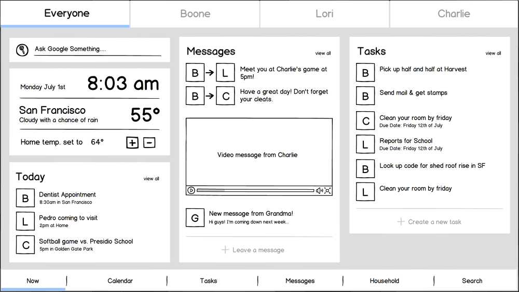Image resolution: width=519 pixels, height=292 pixels.
Task: Click the L icon beside Reports for School
Action: coord(365,144)
